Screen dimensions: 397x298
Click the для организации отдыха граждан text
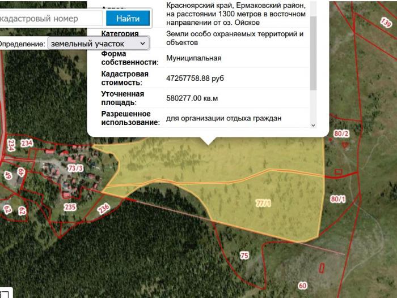click(223, 118)
